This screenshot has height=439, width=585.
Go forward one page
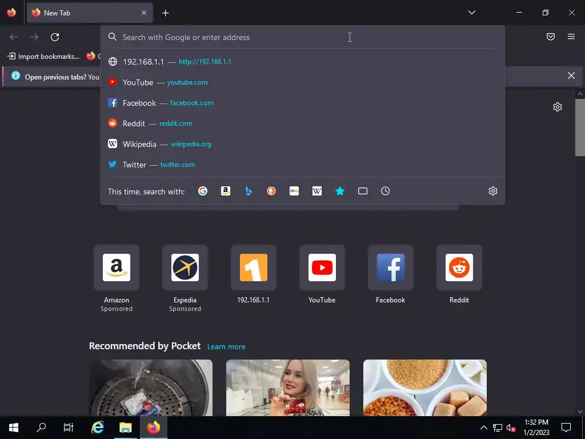34,37
